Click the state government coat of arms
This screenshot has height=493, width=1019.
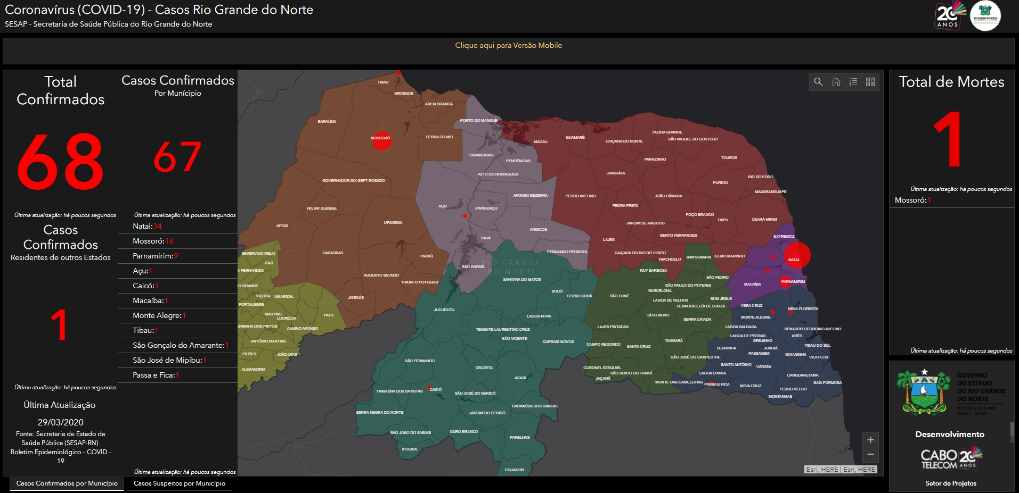point(923,392)
